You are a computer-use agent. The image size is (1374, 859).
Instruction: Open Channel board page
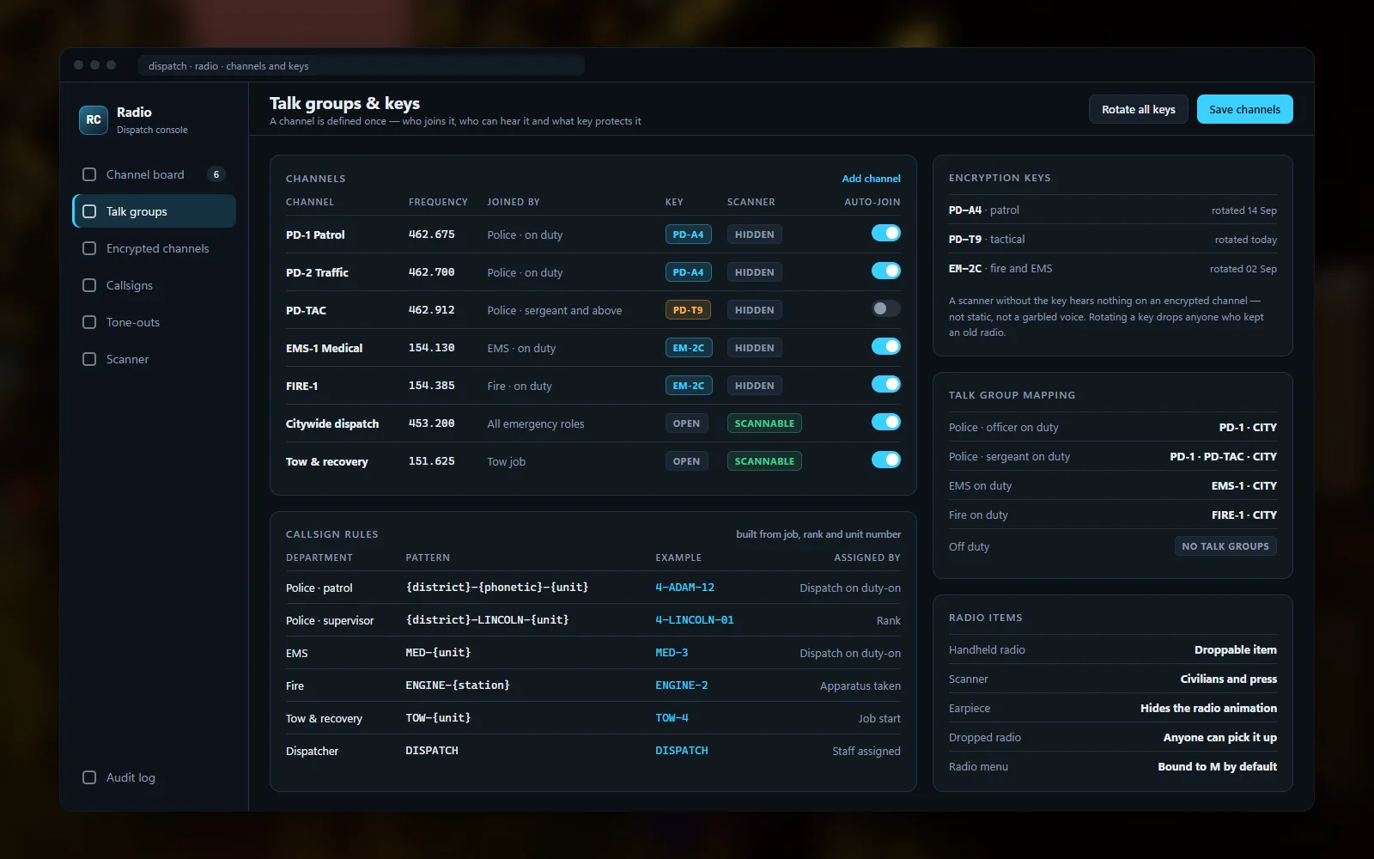(x=155, y=174)
